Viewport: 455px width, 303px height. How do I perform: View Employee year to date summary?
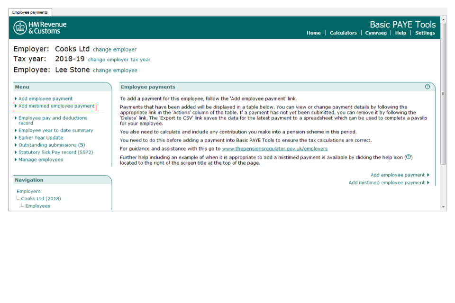pyautogui.click(x=56, y=131)
